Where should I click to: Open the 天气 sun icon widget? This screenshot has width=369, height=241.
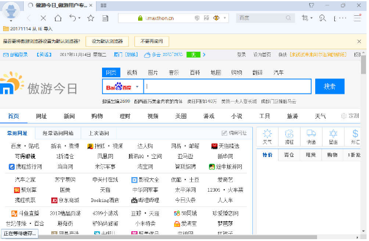[267, 136]
